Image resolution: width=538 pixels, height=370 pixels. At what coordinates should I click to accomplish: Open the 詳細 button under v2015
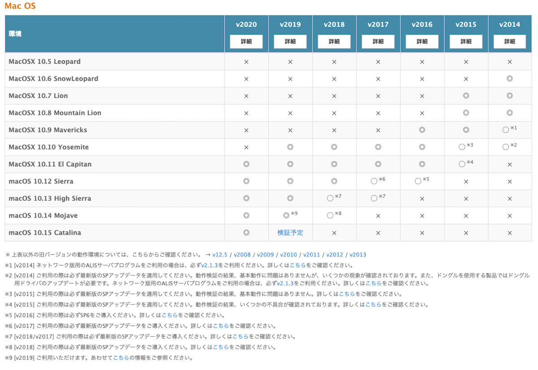[466, 41]
